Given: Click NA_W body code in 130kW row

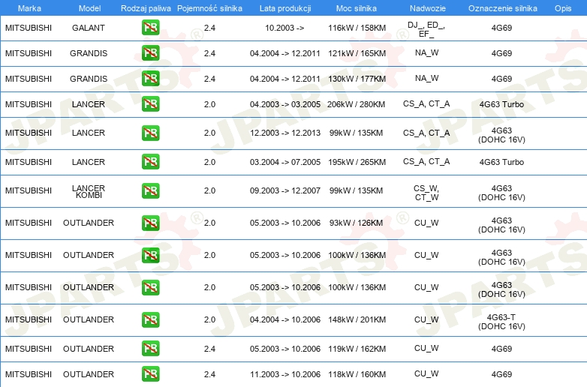Looking at the screenshot, I should 426,78.
